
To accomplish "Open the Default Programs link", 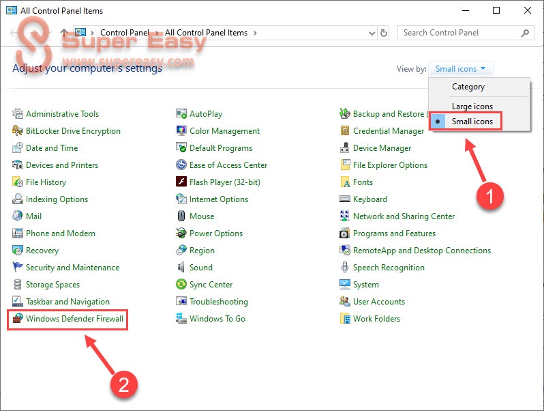I will [221, 148].
